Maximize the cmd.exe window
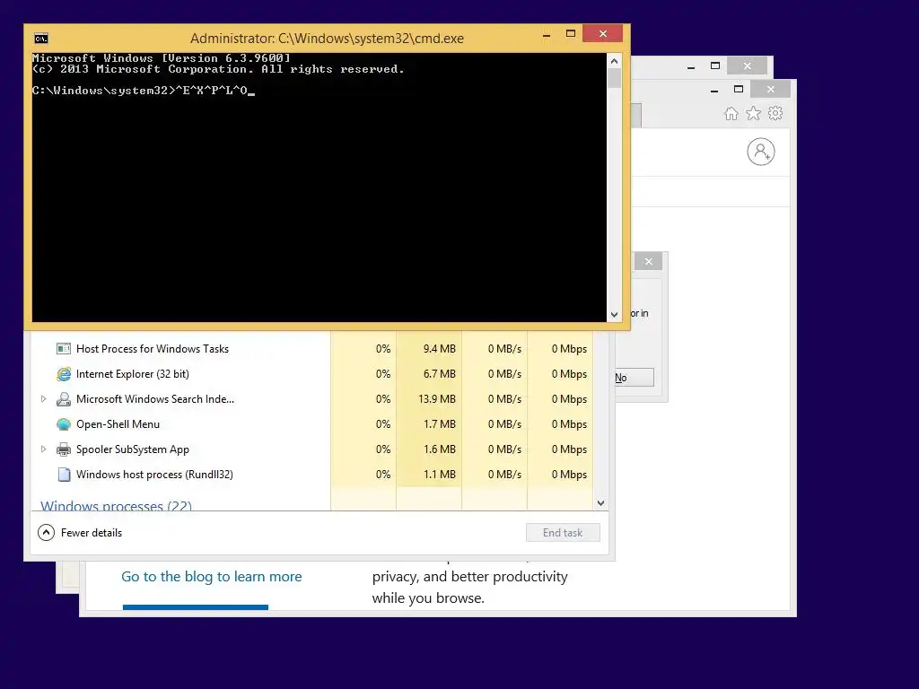919x689 pixels. coord(570,34)
